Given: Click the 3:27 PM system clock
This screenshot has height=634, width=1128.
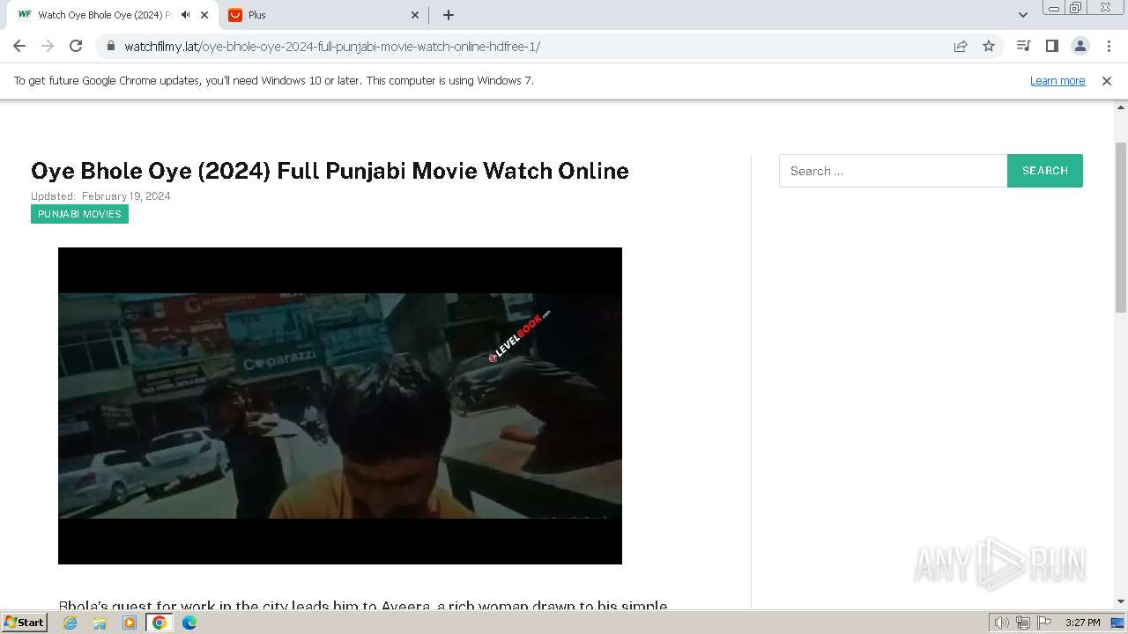Looking at the screenshot, I should [x=1082, y=623].
